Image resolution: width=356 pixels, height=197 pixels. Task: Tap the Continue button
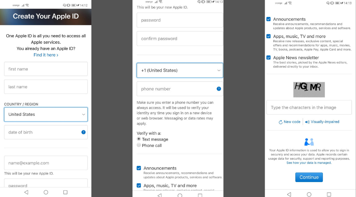coord(309,177)
